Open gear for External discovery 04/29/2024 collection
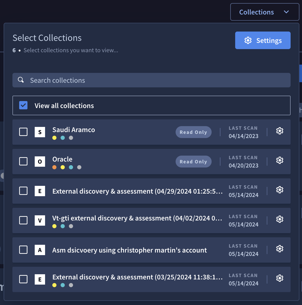The height and width of the screenshot is (305, 302). [x=279, y=190]
